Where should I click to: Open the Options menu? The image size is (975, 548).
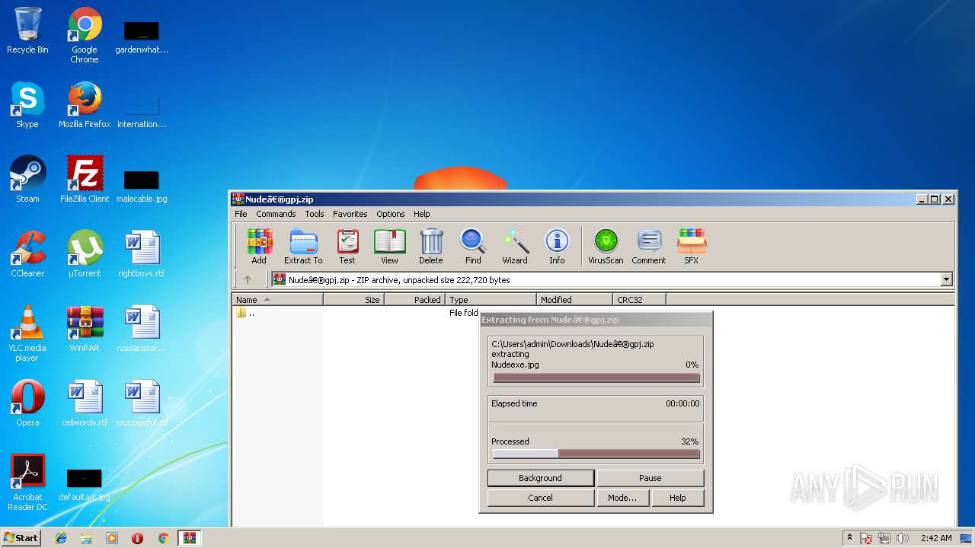click(x=391, y=214)
